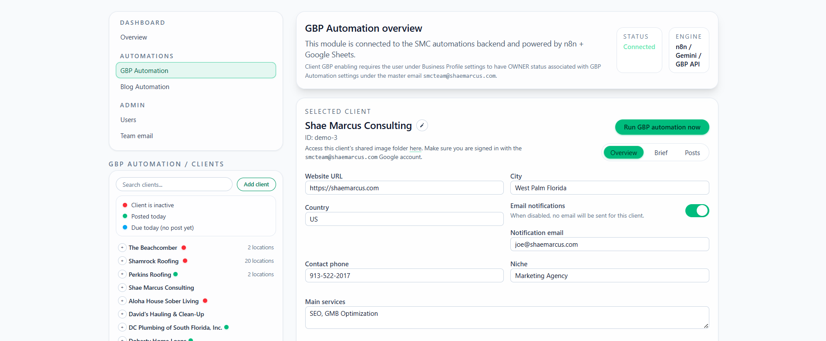826x341 pixels.
Task: Click the resize handle of Main services textarea
Action: [x=706, y=325]
